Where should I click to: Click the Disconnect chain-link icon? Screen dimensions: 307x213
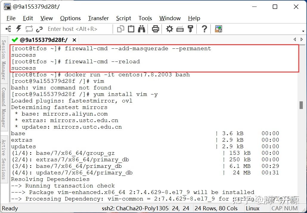click(x=39, y=29)
